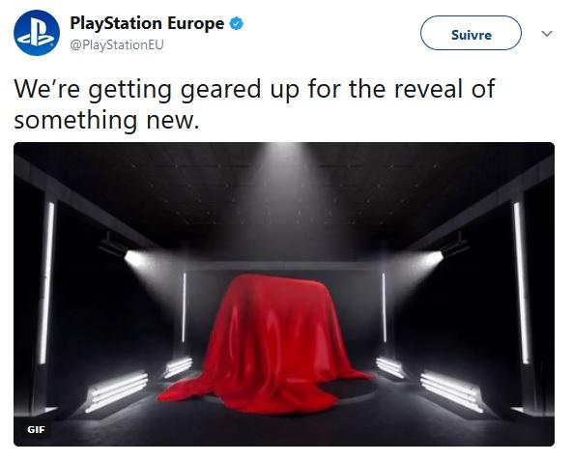Open the PlayStation Europe display name
The width and height of the screenshot is (573, 462).
click(x=147, y=24)
